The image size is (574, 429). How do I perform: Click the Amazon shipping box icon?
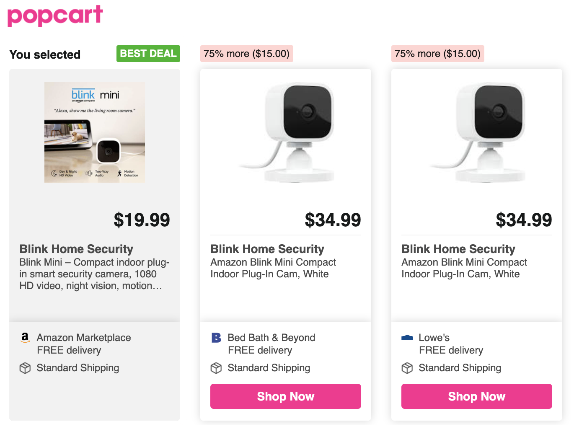25,368
